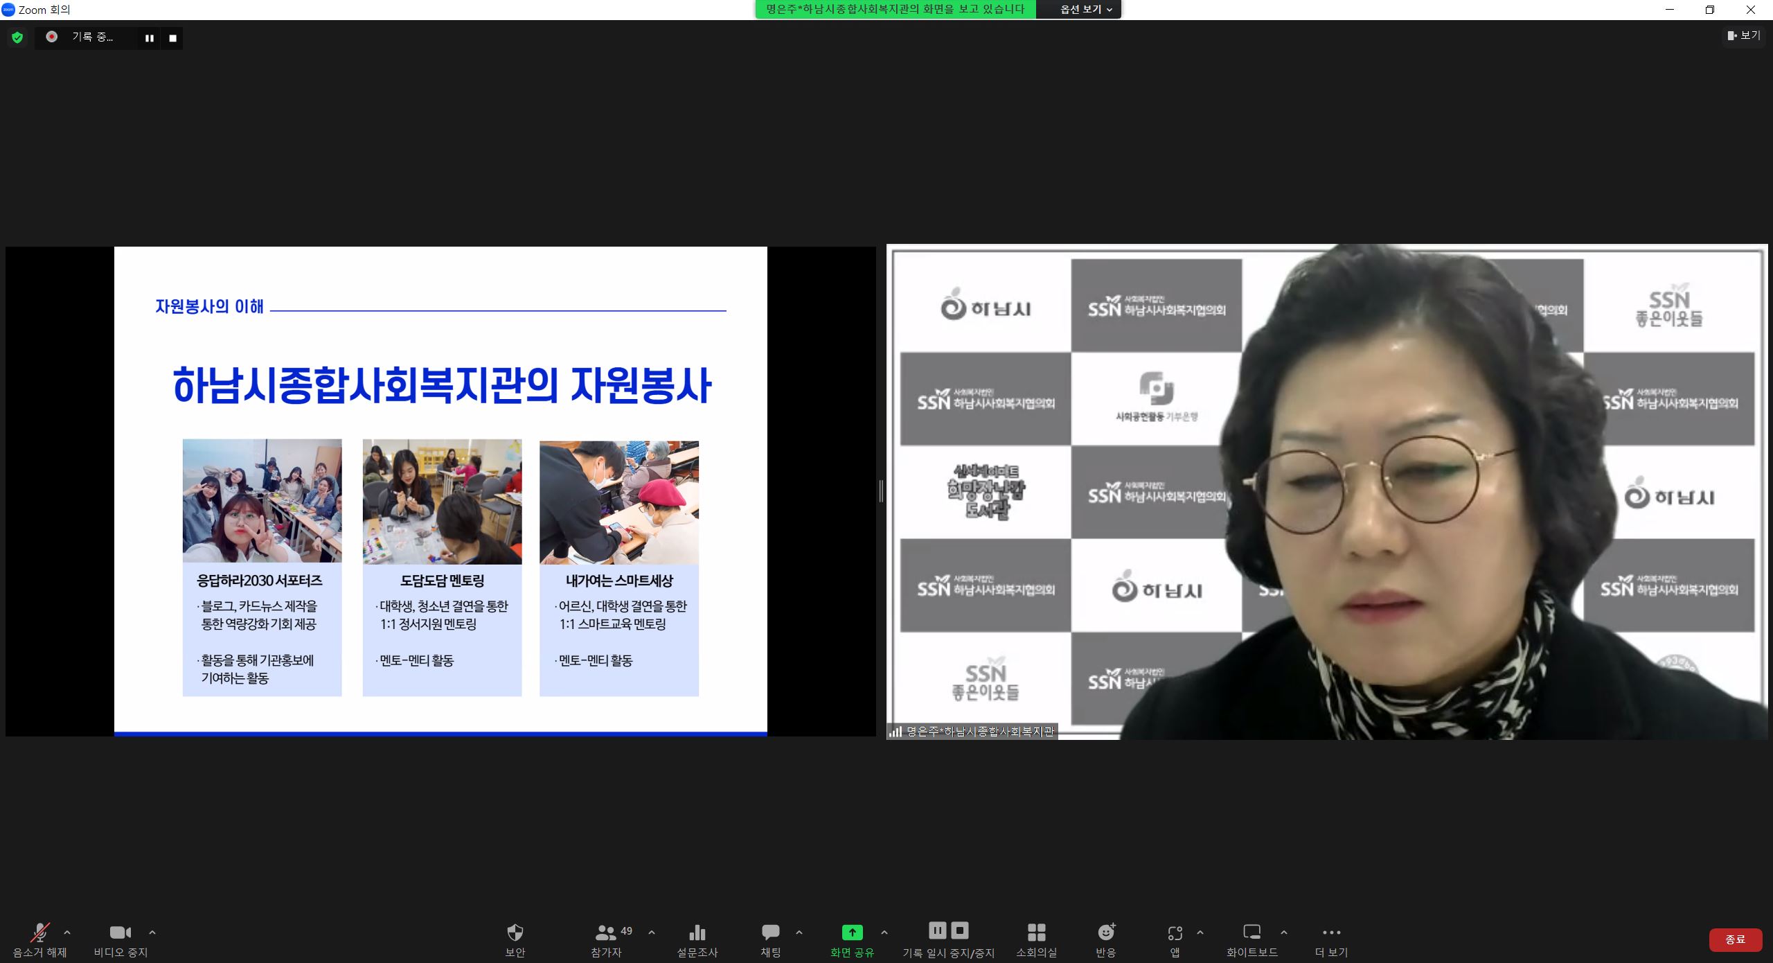Expand video options arrow next to 비디오 중지
This screenshot has height=963, width=1773.
tap(152, 933)
